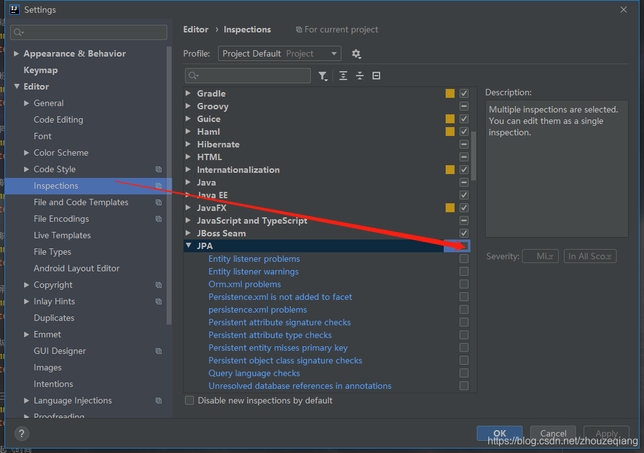This screenshot has height=453, width=644.
Task: Open the In All Scopes dropdown
Action: click(x=590, y=257)
